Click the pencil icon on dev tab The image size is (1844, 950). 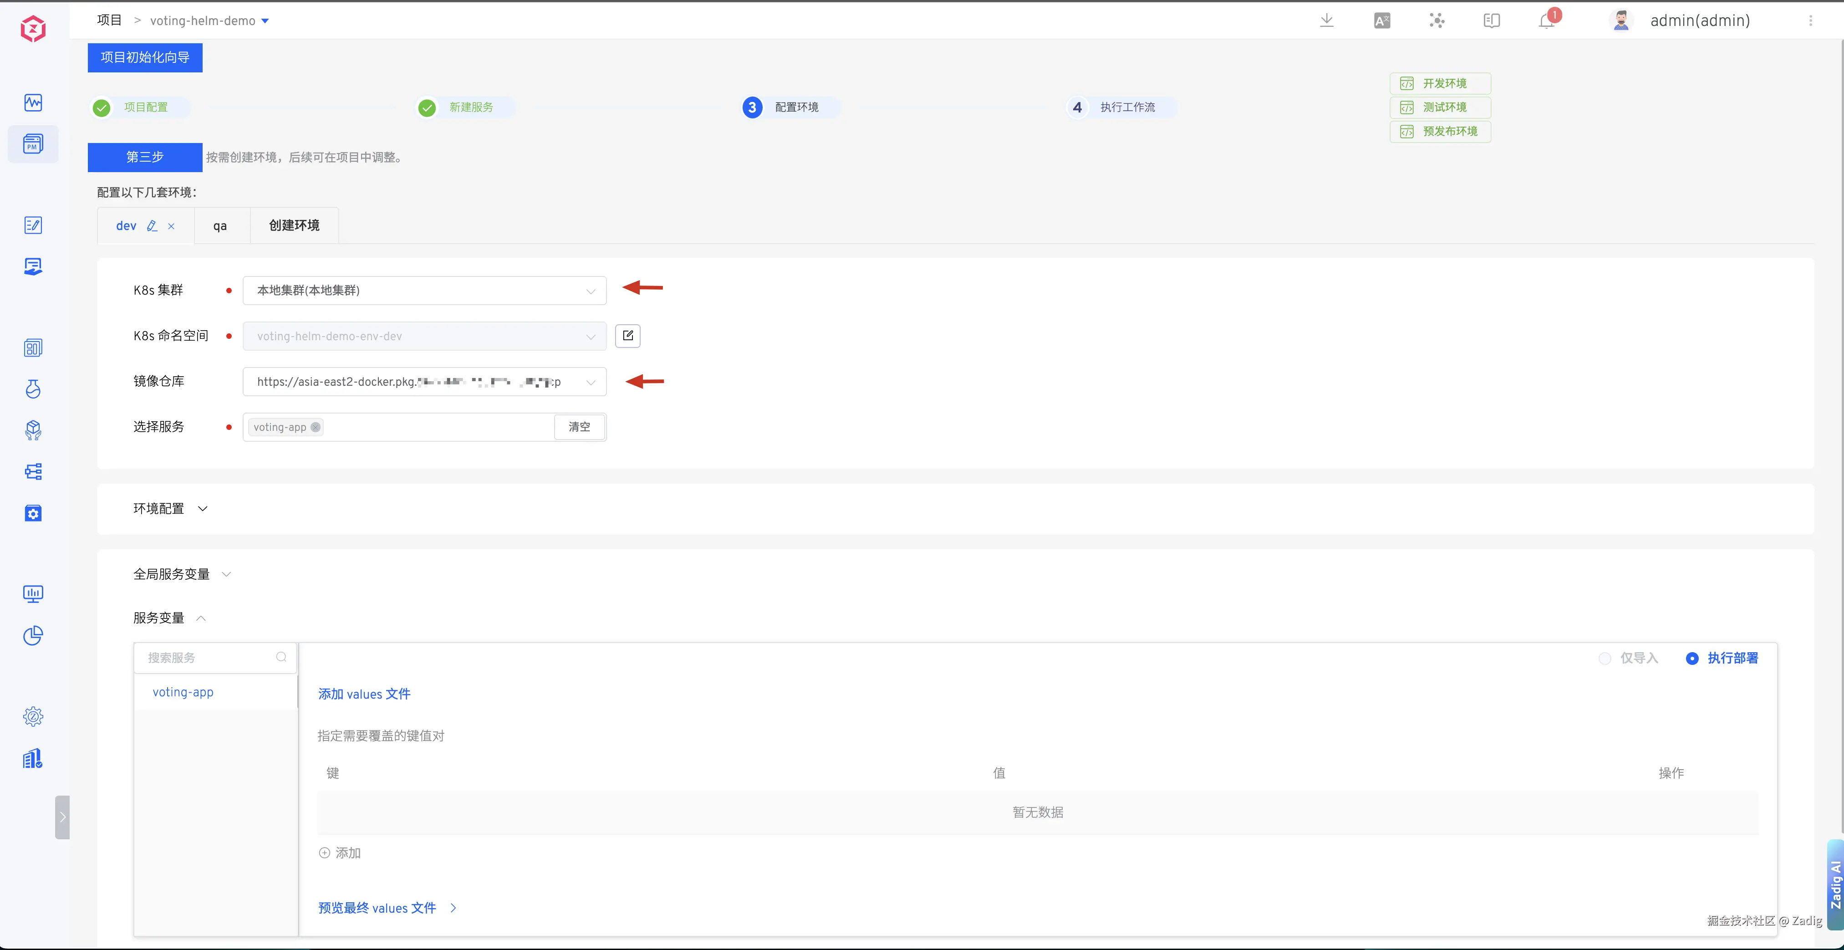point(152,226)
